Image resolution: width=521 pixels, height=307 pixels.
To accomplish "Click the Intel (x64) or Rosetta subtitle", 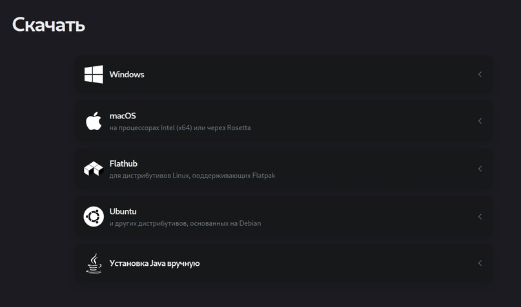I will click(x=180, y=127).
